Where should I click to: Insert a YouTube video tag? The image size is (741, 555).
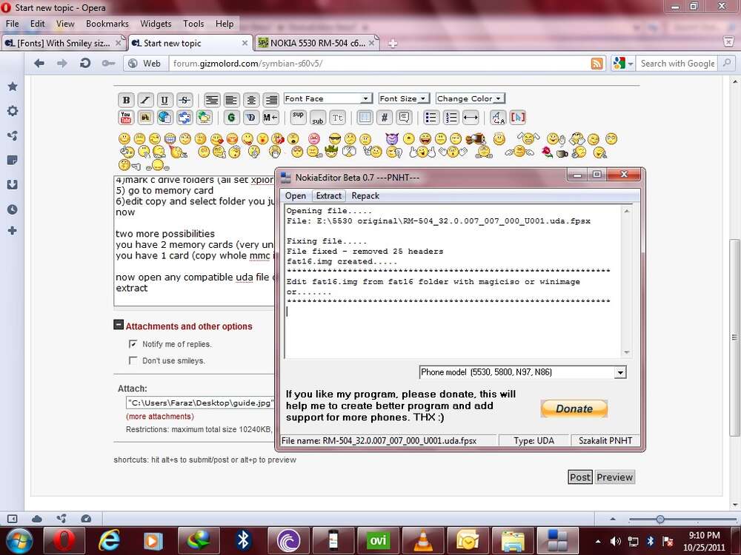pyautogui.click(x=126, y=118)
